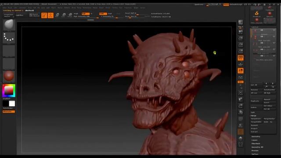Expand the Layers section
The height and width of the screenshot is (158, 281).
254,140
